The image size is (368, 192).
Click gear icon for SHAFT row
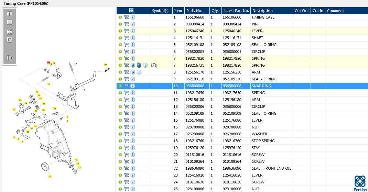pos(120,38)
